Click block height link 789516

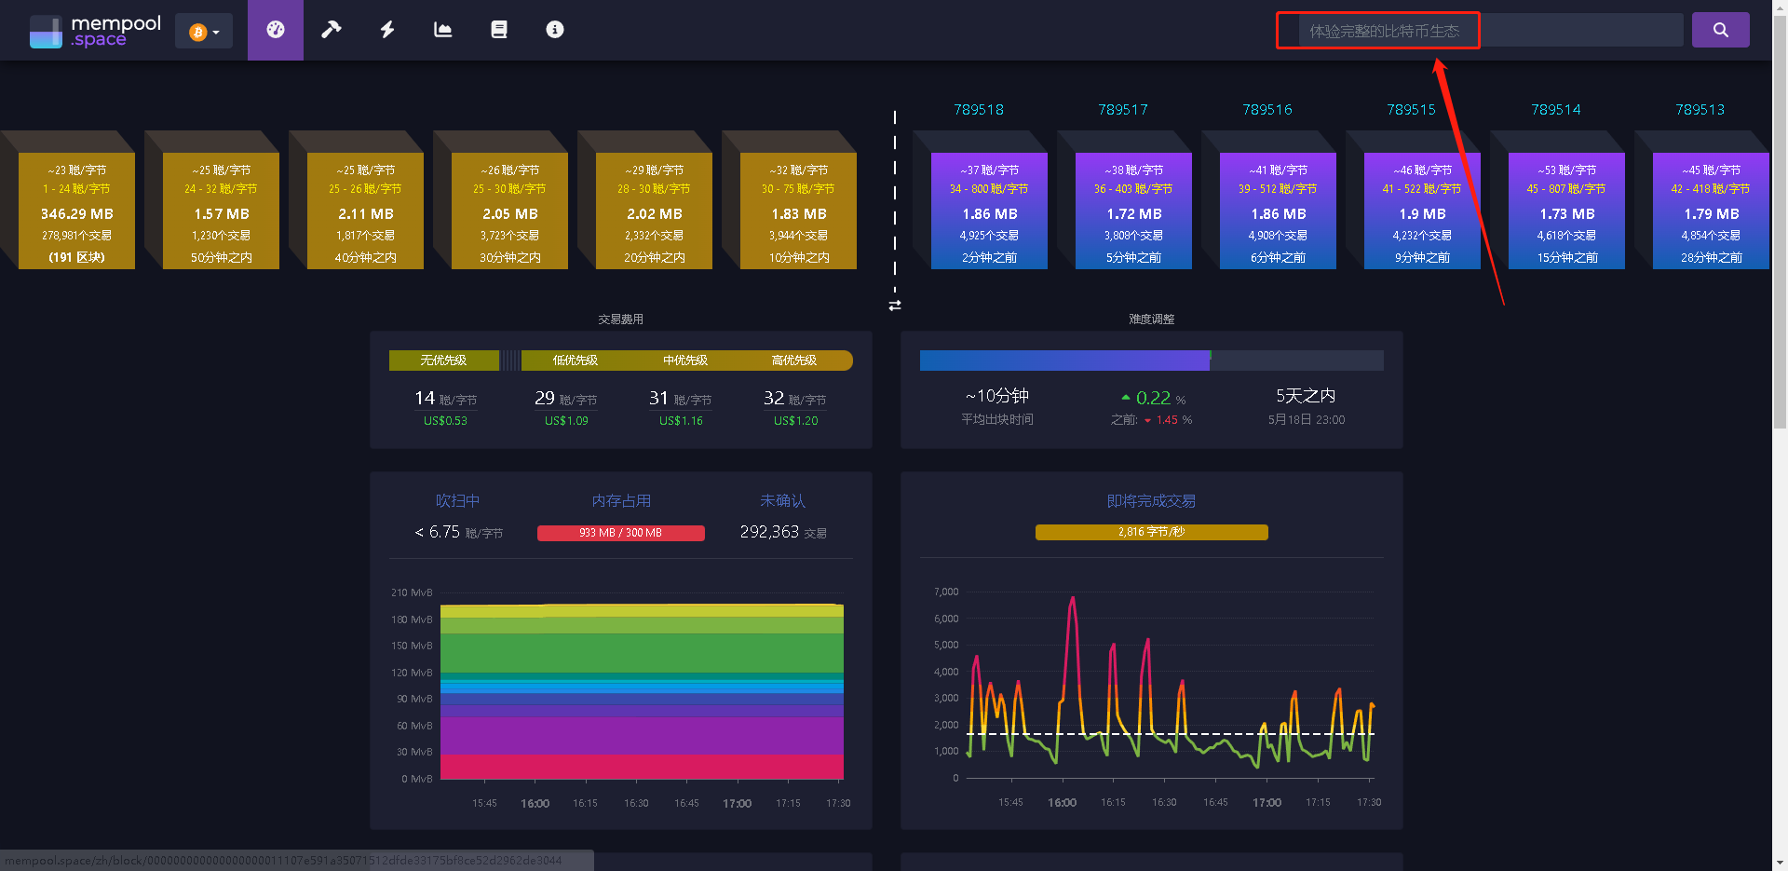point(1267,110)
